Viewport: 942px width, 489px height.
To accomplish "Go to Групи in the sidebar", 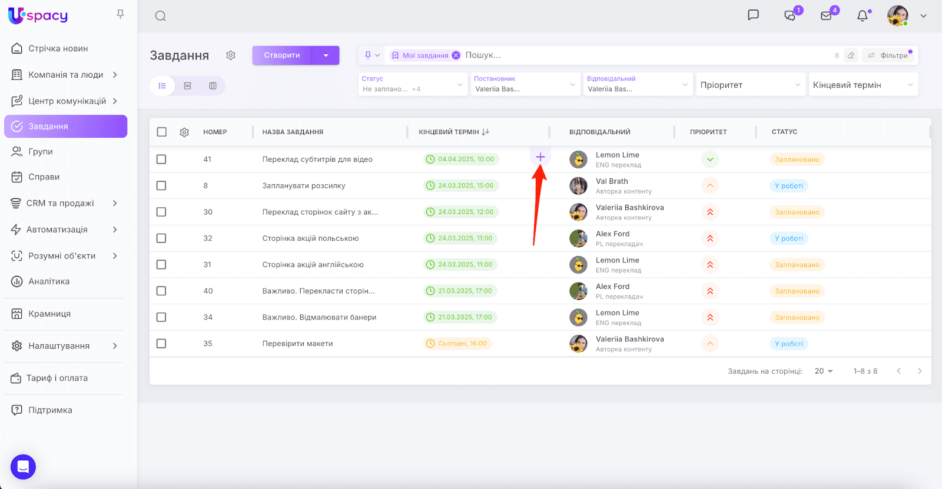I will (41, 151).
